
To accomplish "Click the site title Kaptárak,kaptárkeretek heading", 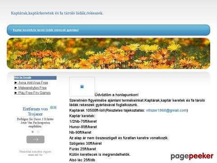I will click(57, 13).
